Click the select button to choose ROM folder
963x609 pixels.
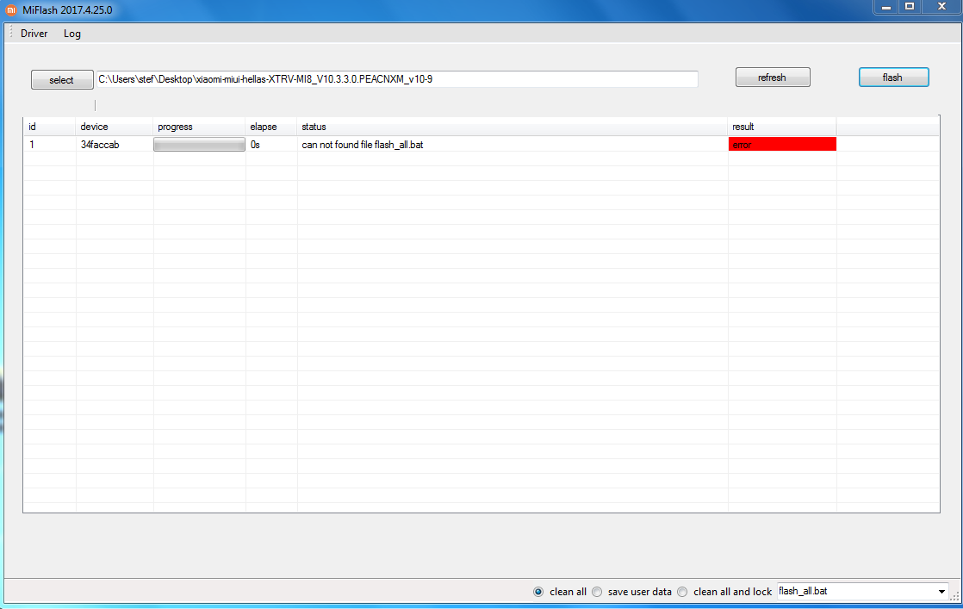62,80
